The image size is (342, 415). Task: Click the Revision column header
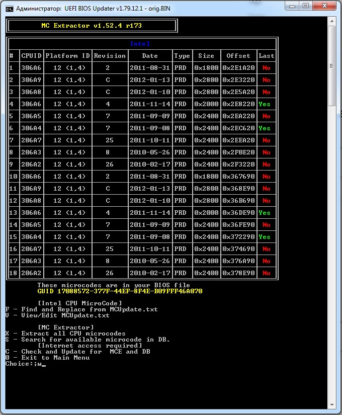(x=110, y=56)
